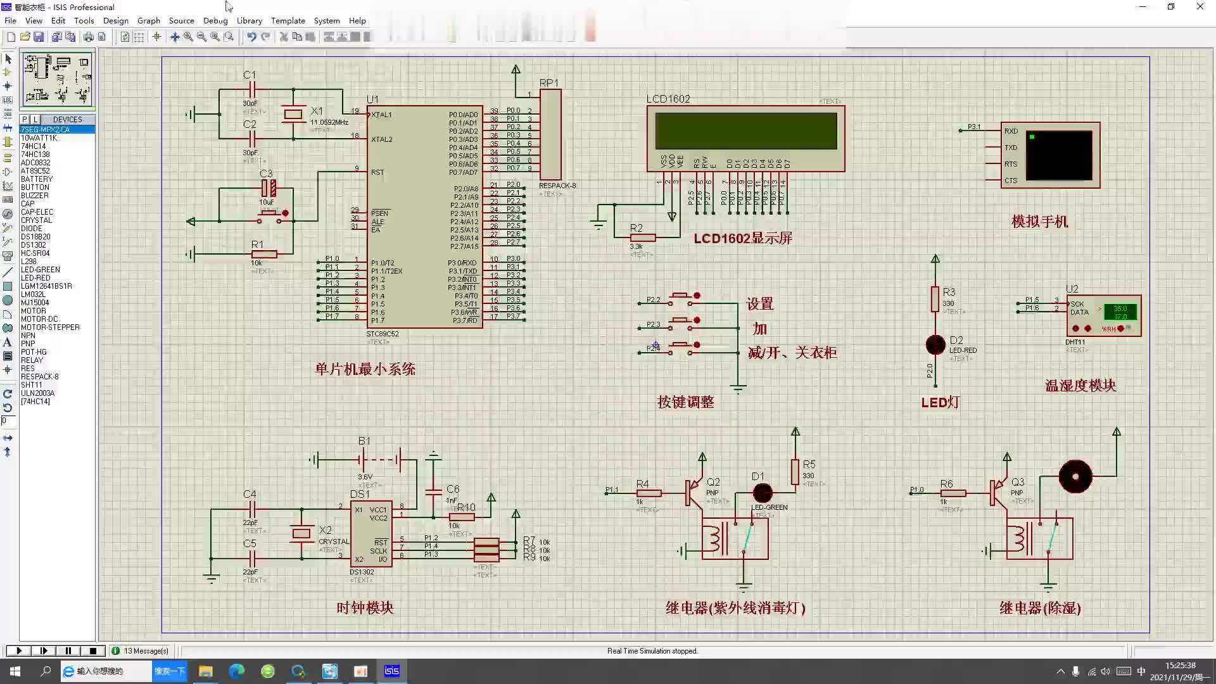
Task: Open the Graph menu
Action: click(x=149, y=20)
